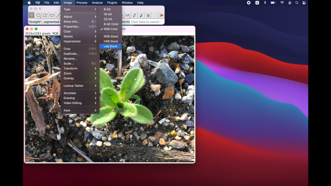Expand the Color submenu
This screenshot has height=186, width=331.
80,31
